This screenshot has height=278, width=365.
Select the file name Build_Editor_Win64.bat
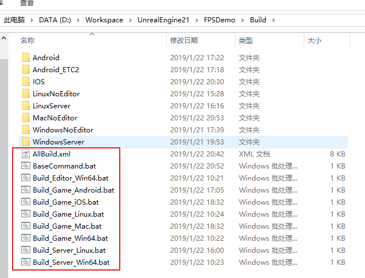point(70,178)
